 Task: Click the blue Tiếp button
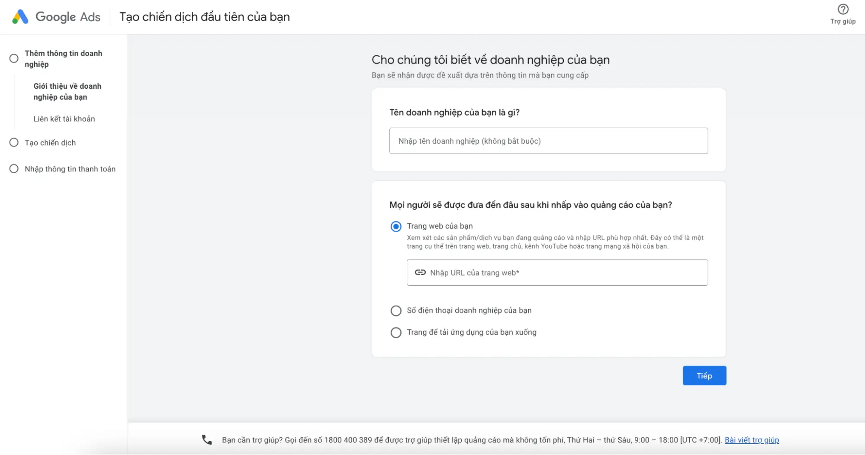point(704,376)
